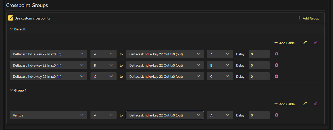Delete the first cable row in Default
The width and height of the screenshot is (333, 130).
pyautogui.click(x=277, y=54)
